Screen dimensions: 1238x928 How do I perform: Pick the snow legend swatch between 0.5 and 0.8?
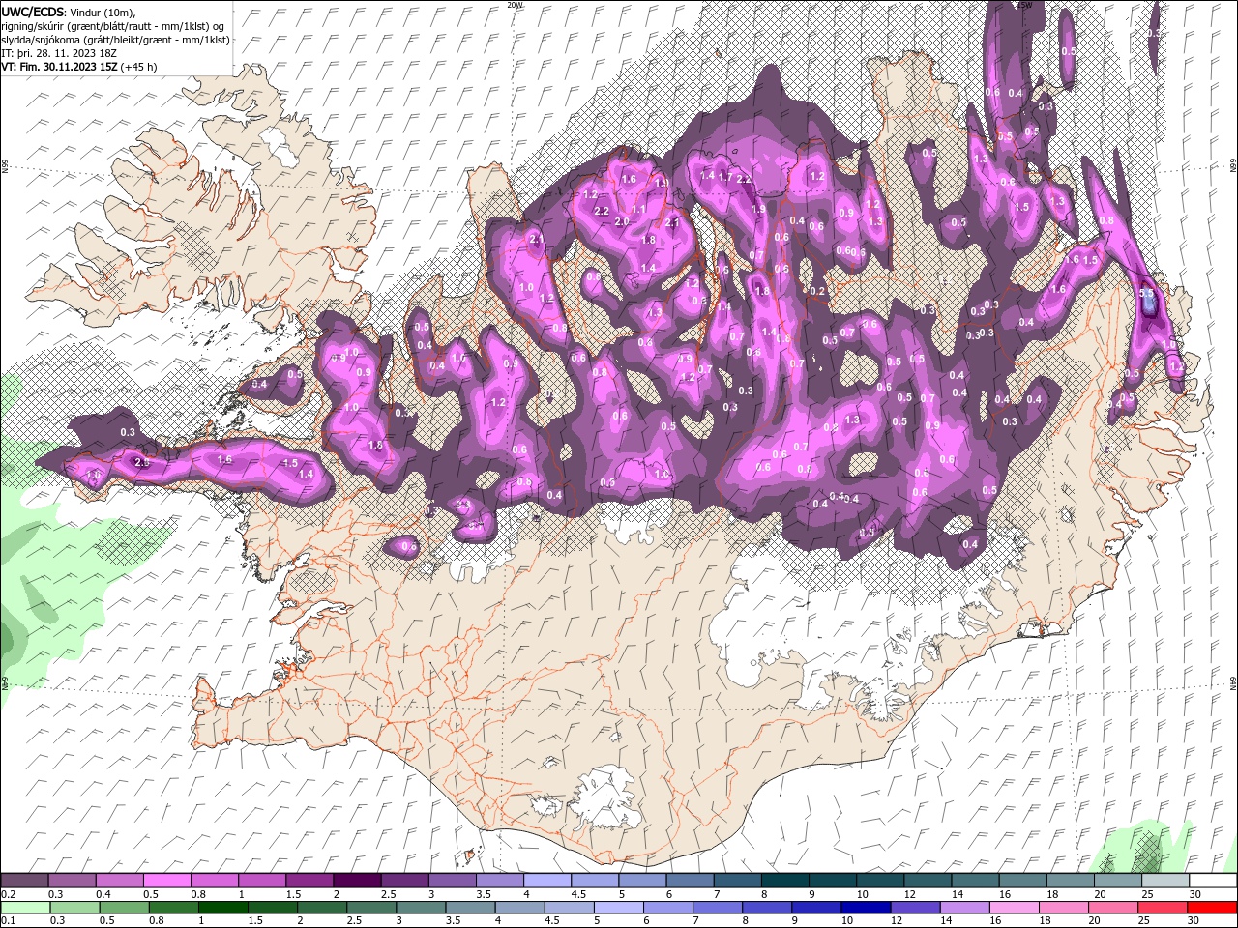coord(168,881)
